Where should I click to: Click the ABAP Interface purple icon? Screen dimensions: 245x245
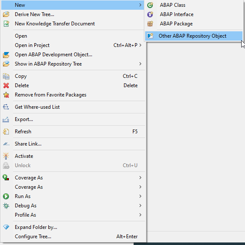150,14
